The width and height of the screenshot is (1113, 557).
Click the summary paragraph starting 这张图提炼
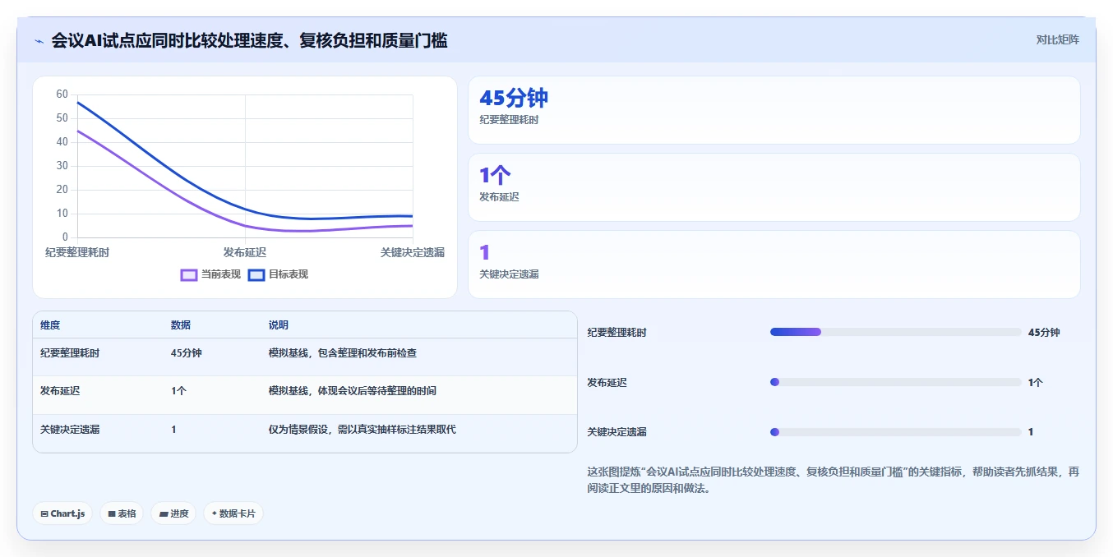point(833,480)
